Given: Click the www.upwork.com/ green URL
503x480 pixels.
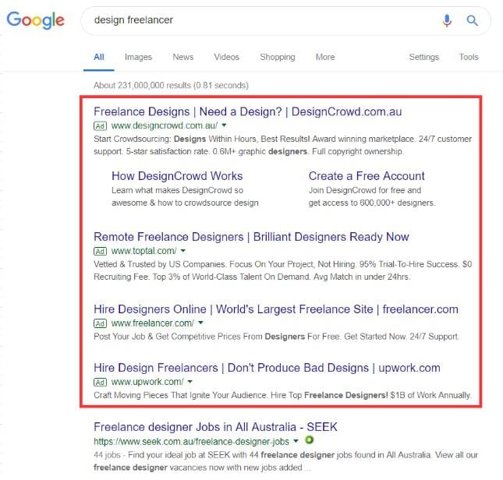Looking at the screenshot, I should coord(147,382).
